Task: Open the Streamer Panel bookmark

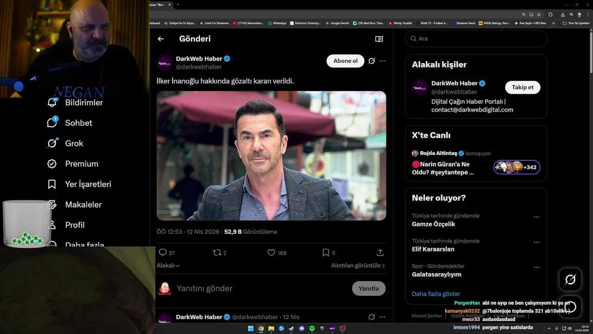Action: coord(463,23)
